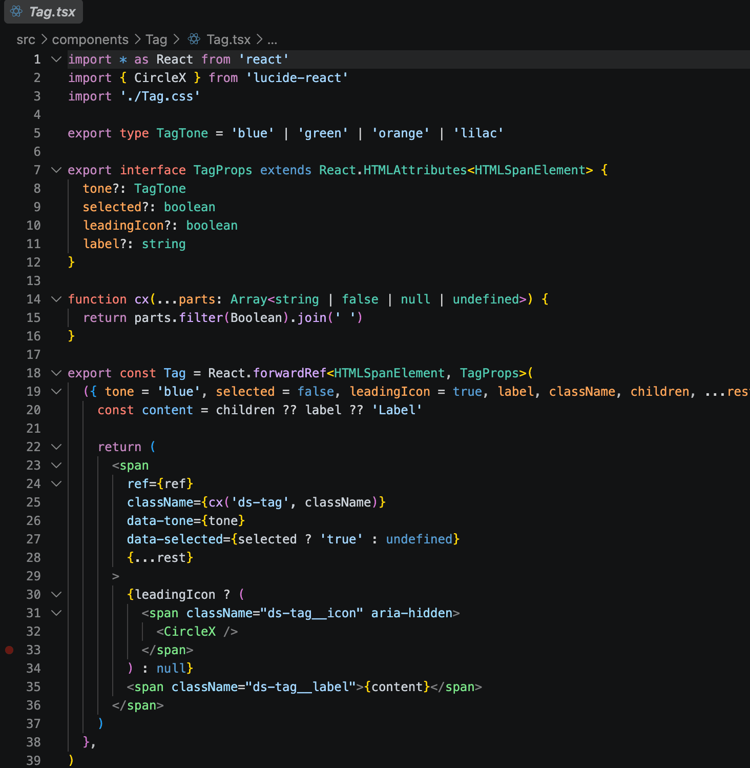Click ref={ref} attribute on line 24
Viewport: 750px width, 768px height.
point(160,484)
